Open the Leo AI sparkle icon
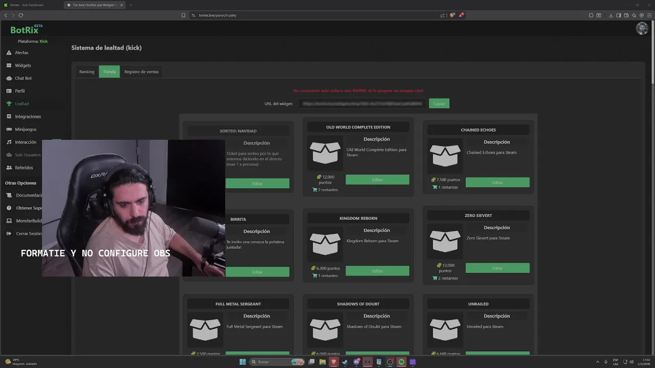The height and width of the screenshot is (368, 655). 634,15
